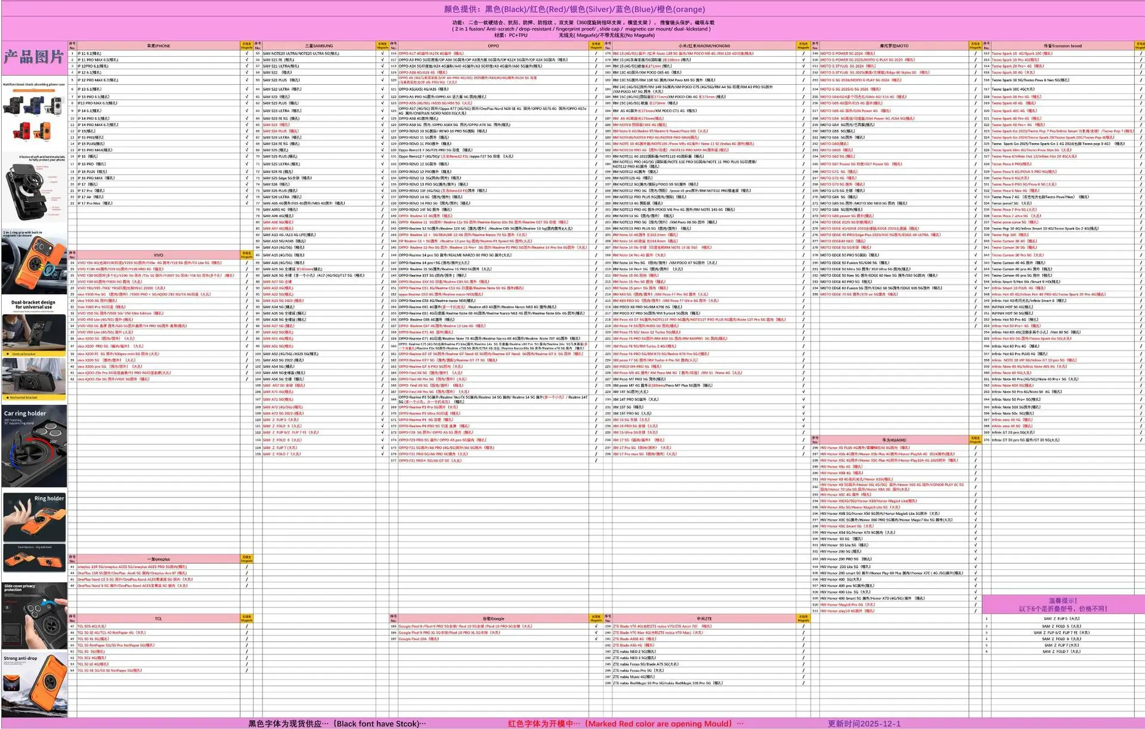1145x729 pixels.
Task: Click the 'TCL 505 4G' cell
Action: 159,626
